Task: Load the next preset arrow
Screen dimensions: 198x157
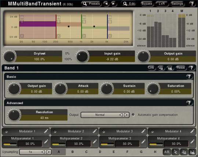Action: (x=114, y=4)
